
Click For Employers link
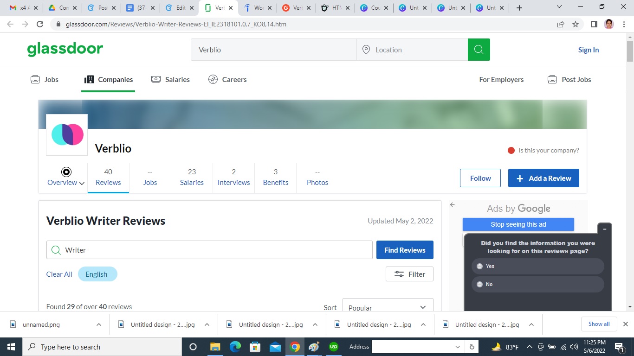501,80
